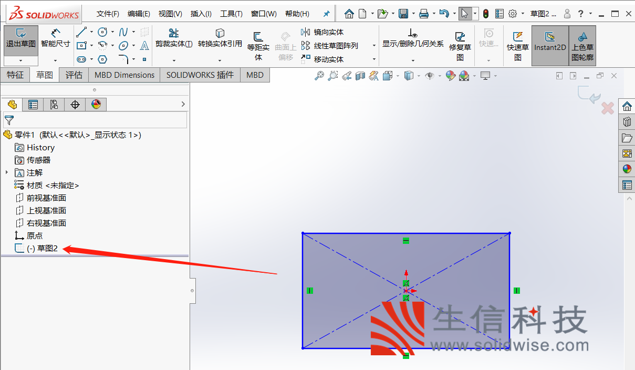This screenshot has width=635, height=370.
Task: Expand the 注解 annotations tree node
Action: pos(7,172)
